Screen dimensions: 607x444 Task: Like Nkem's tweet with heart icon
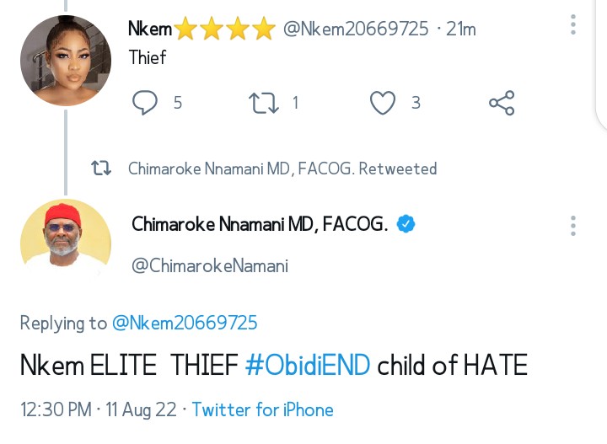click(384, 103)
